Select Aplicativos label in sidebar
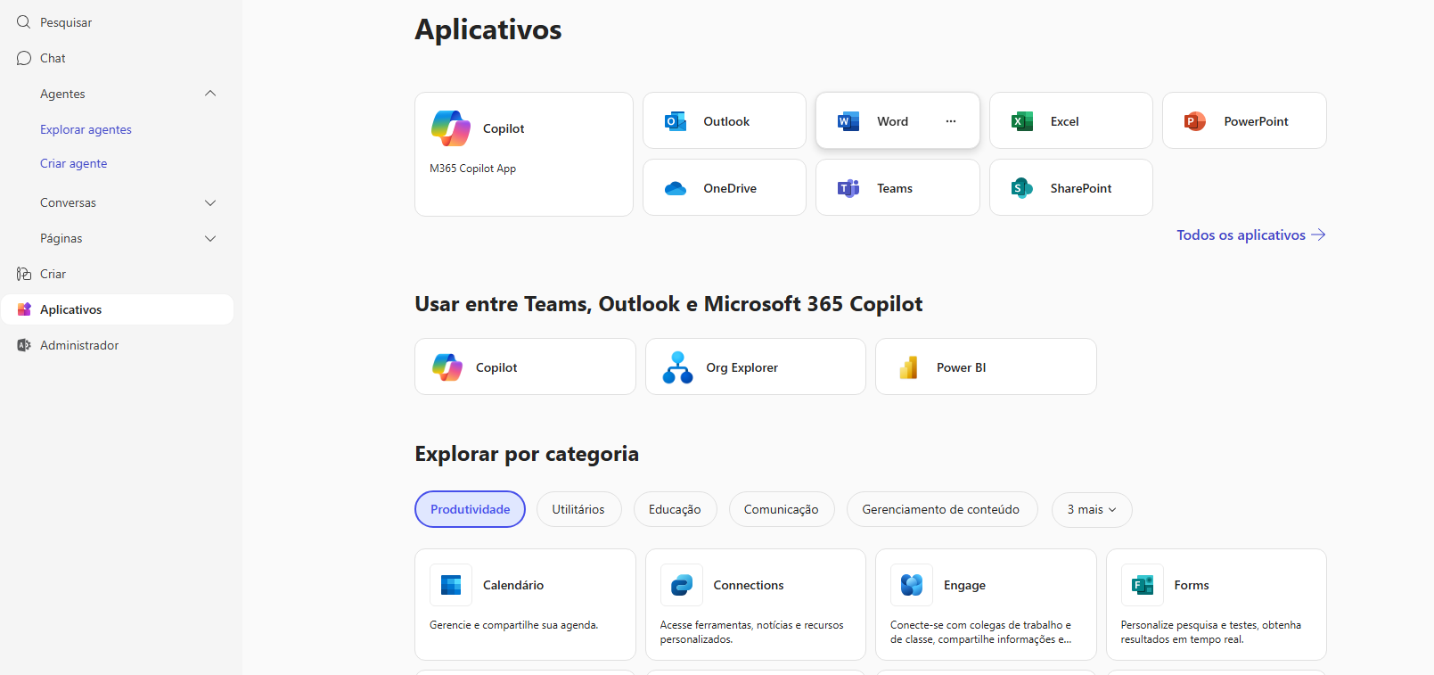Image resolution: width=1434 pixels, height=675 pixels. [x=70, y=309]
